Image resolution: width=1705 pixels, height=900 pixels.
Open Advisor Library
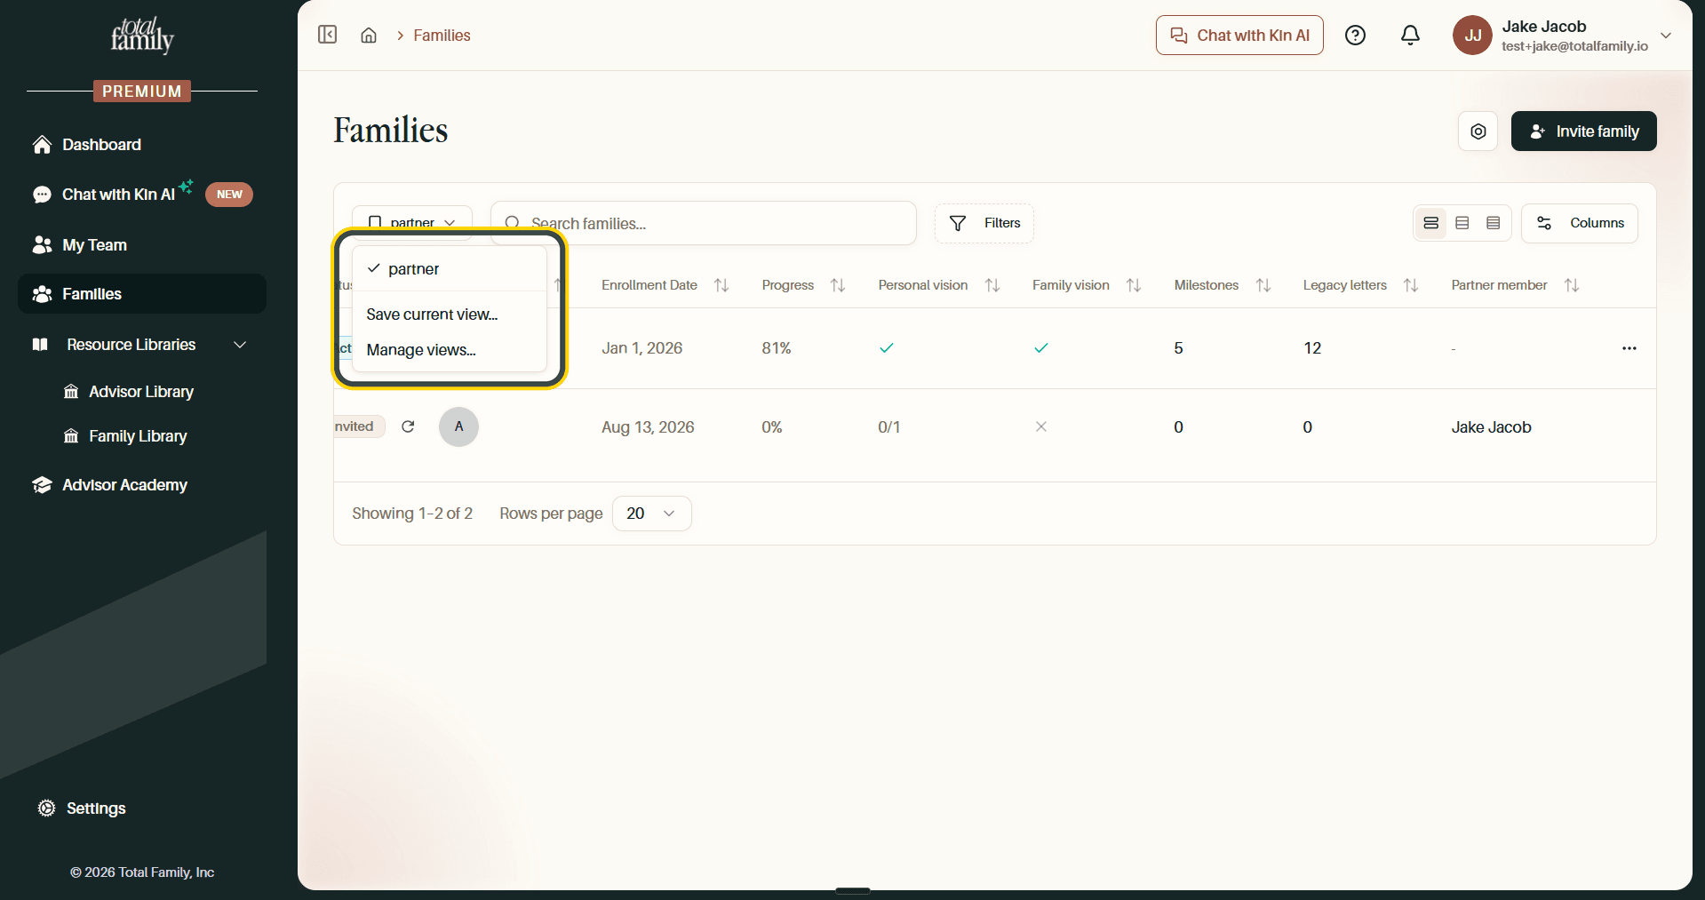click(x=141, y=392)
